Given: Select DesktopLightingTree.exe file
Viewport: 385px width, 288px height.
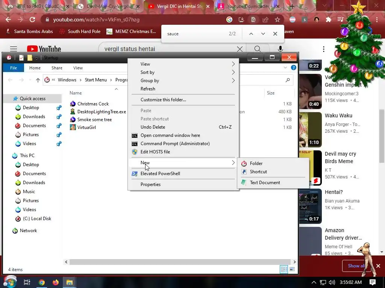Looking at the screenshot, I should click(102, 112).
